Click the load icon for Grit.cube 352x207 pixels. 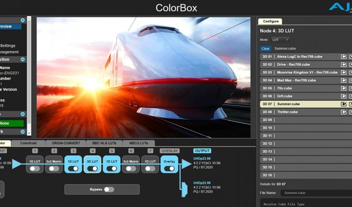(x=343, y=96)
